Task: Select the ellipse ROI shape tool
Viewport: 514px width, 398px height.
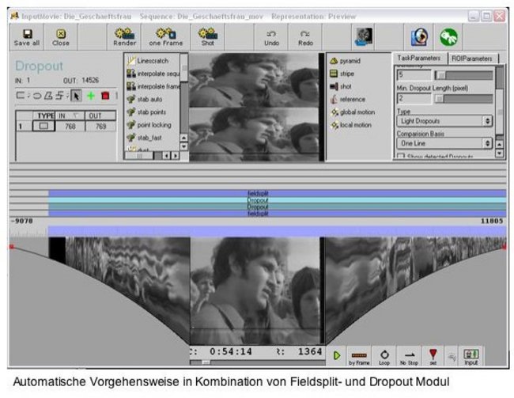Action: click(x=36, y=96)
